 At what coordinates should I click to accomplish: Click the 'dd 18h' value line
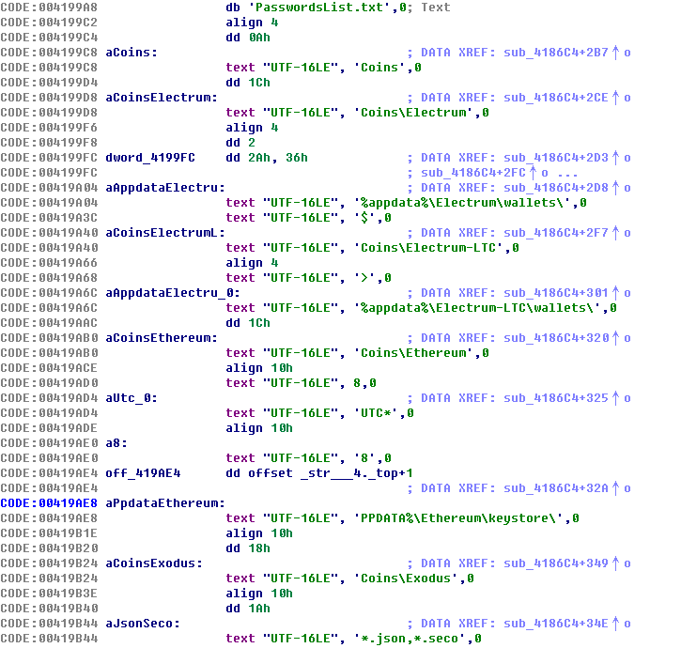[248, 548]
